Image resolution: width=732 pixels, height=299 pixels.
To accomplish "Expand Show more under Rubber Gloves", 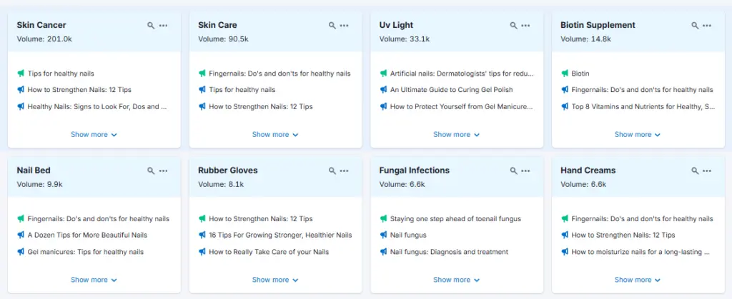I will tap(275, 280).
